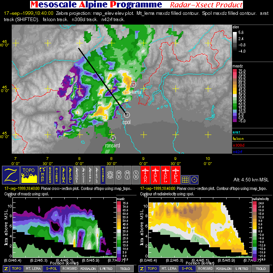Toggle the red P3 aircraft track icon
The image size is (273, 273).
click(175, 175)
